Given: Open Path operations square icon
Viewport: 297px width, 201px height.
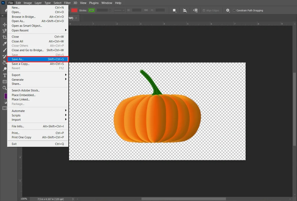Looking at the screenshot, I should tap(174, 10).
